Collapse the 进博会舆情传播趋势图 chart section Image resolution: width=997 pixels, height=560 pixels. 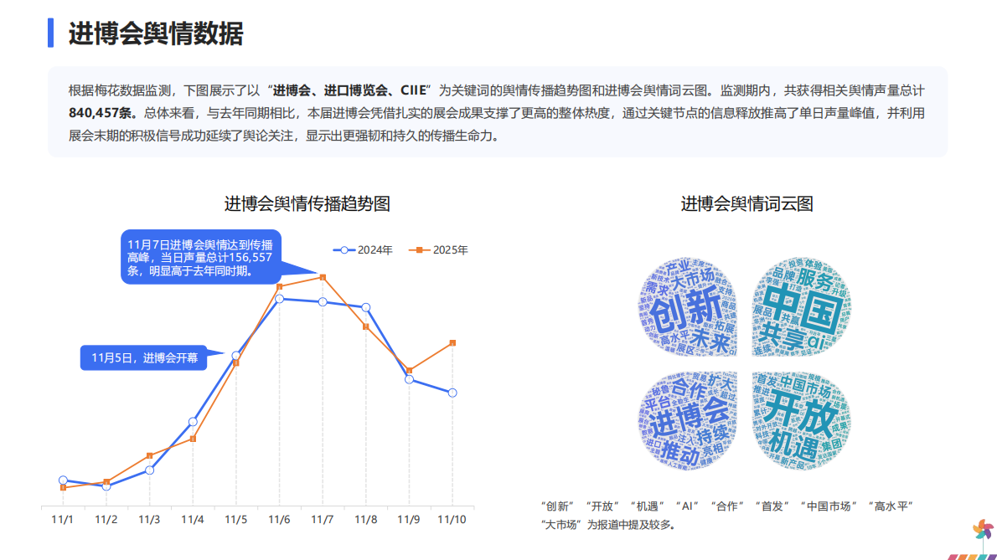click(x=308, y=202)
